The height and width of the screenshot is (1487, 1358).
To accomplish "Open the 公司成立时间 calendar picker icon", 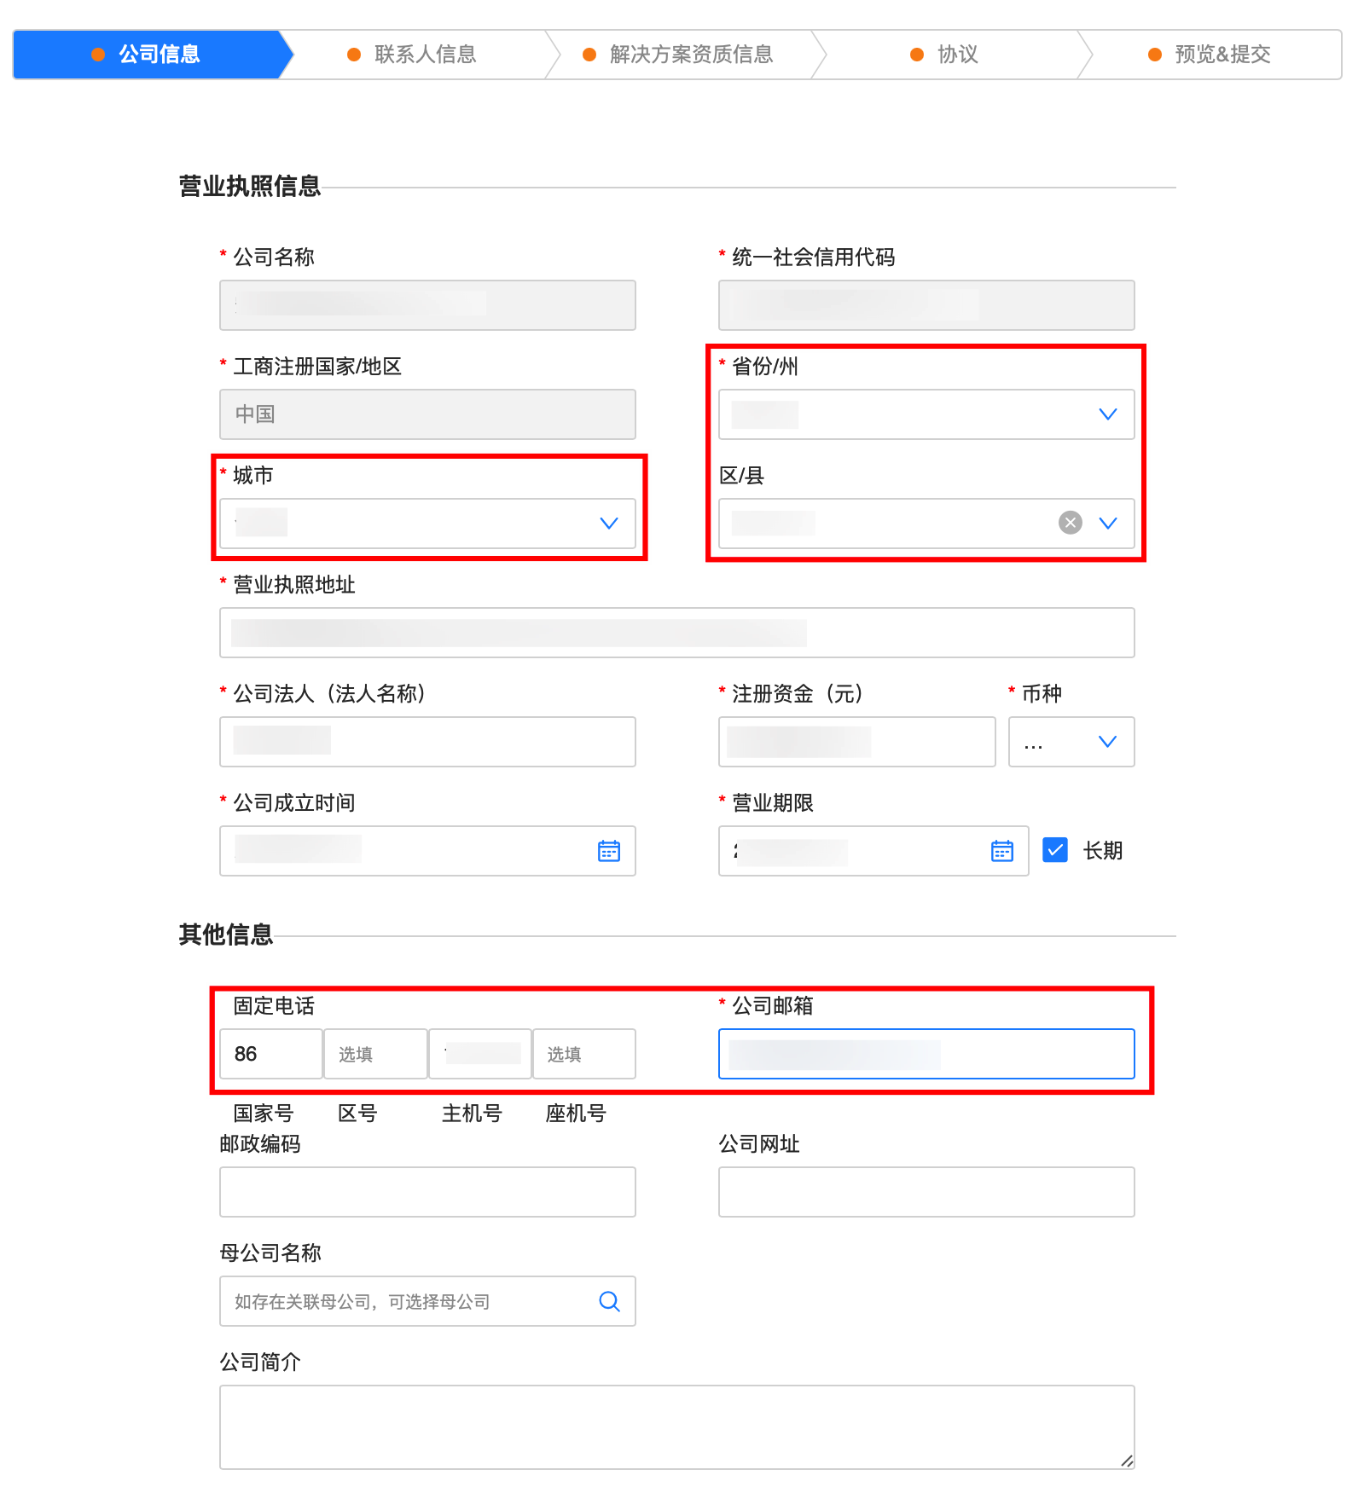I will click(x=609, y=851).
